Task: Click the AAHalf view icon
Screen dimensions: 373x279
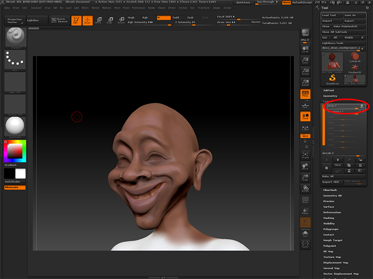Action: [305, 83]
